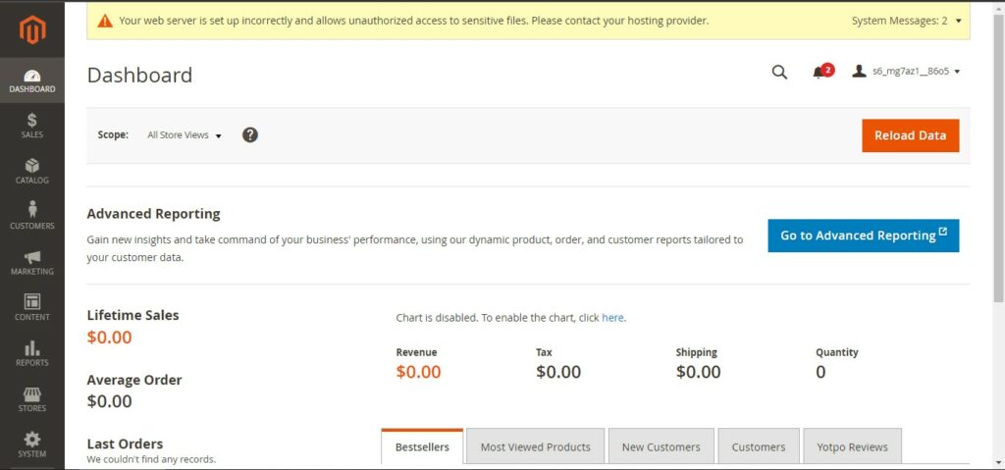Expand the System Messages dropdown arrow
The width and height of the screenshot is (1005, 470).
pos(958,22)
